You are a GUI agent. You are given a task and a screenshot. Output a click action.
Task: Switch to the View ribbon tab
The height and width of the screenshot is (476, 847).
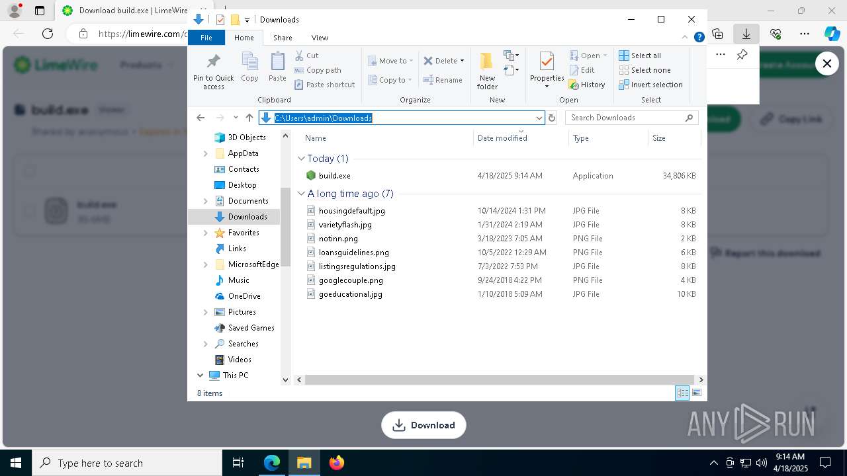point(320,38)
